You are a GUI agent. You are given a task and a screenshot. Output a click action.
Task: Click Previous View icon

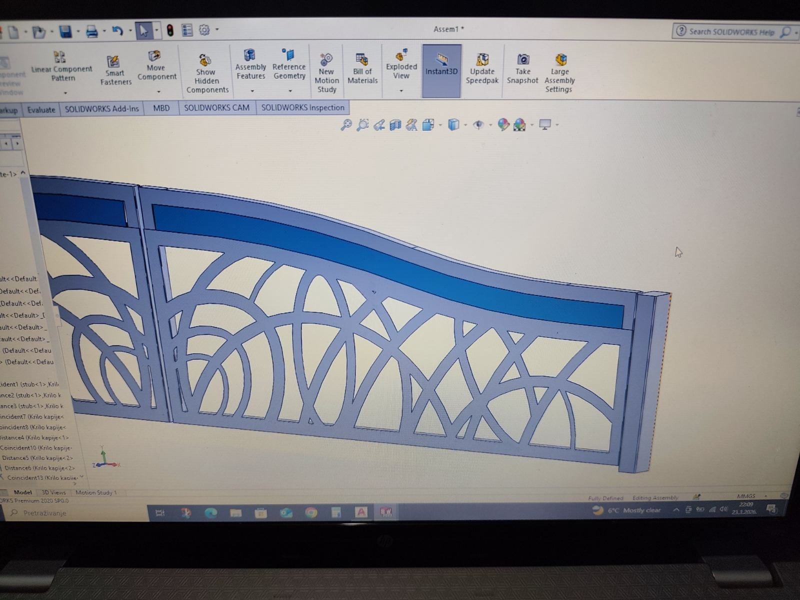(379, 125)
